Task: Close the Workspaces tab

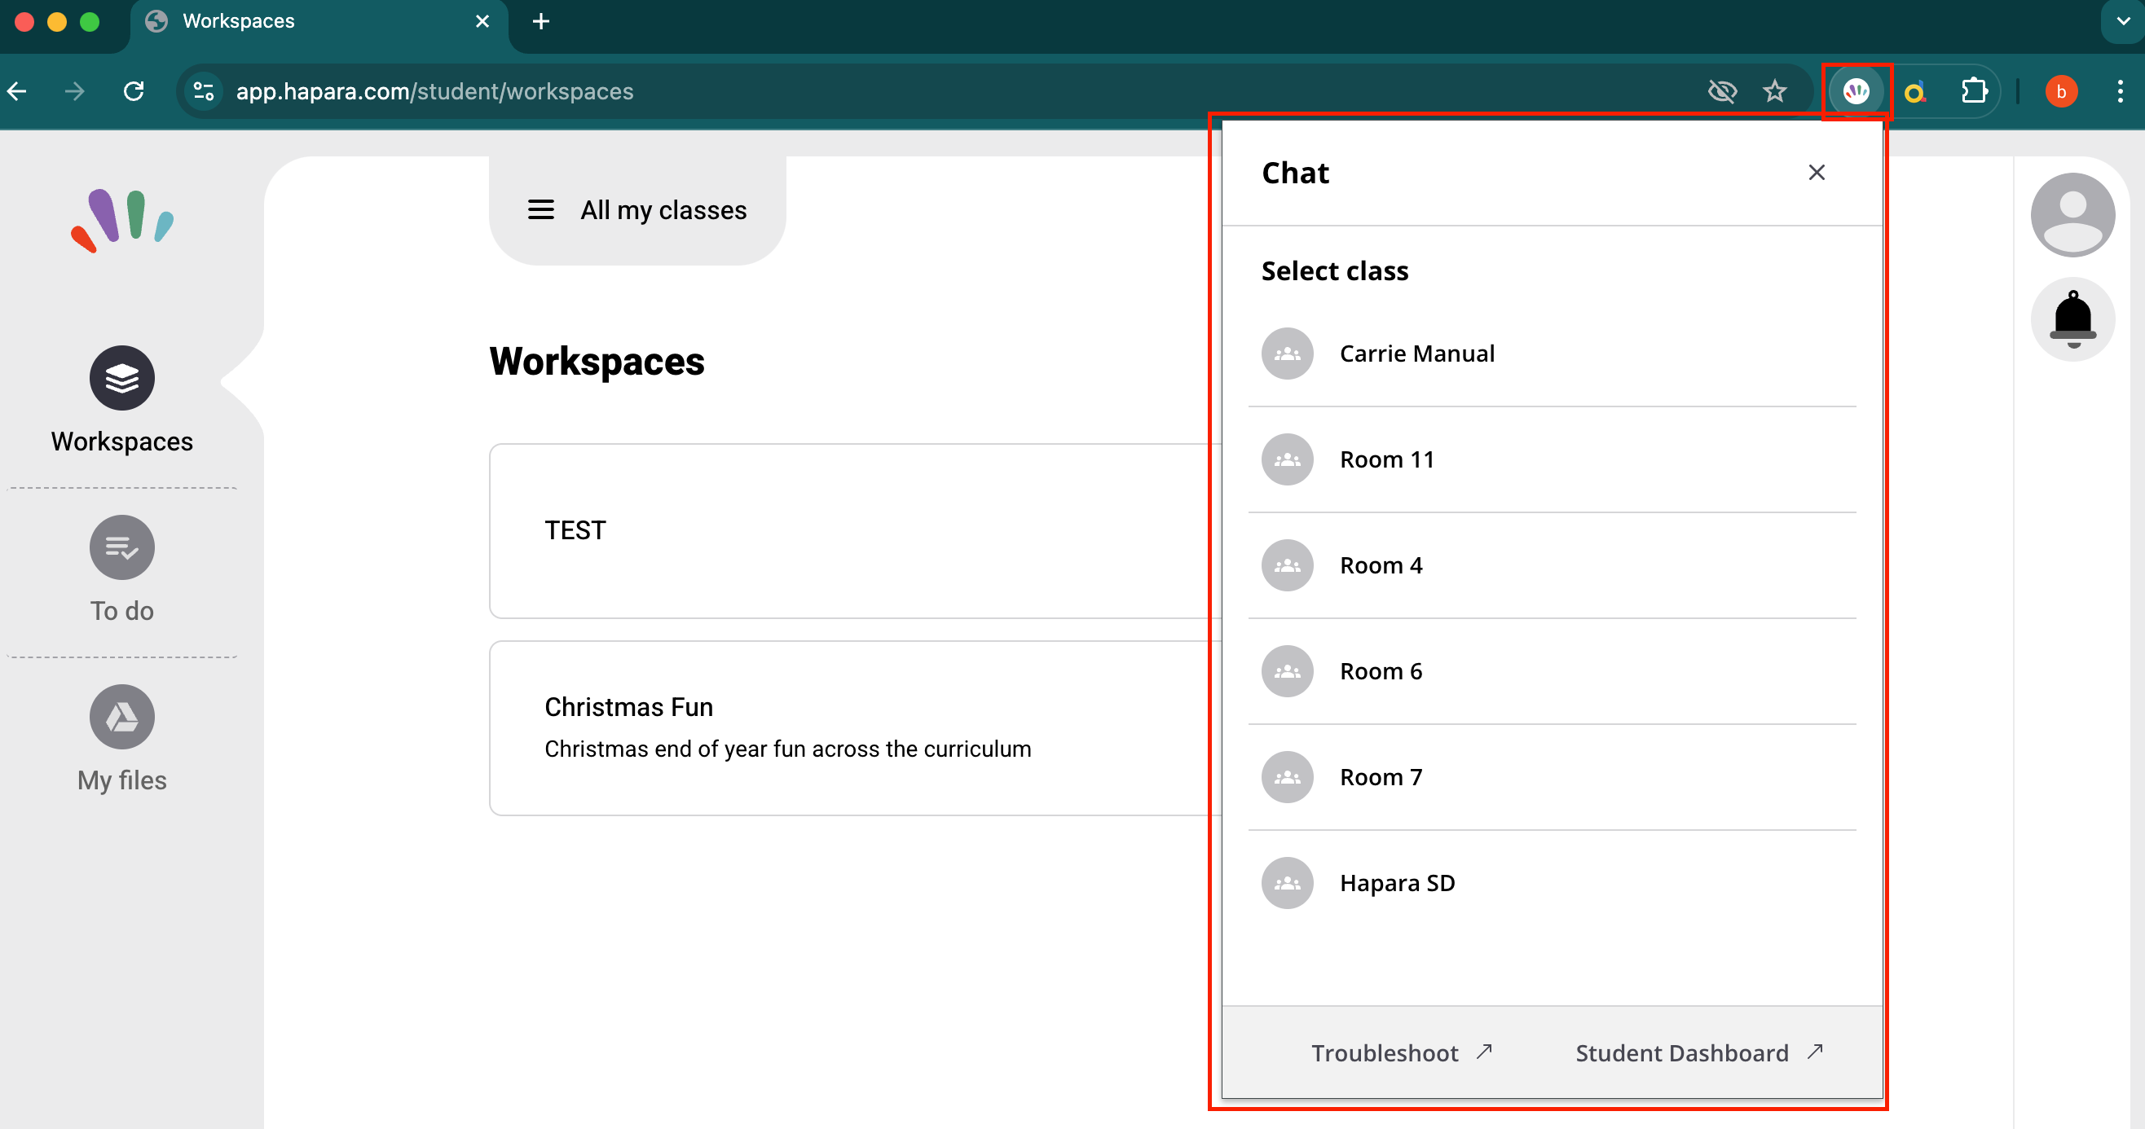Action: click(482, 21)
